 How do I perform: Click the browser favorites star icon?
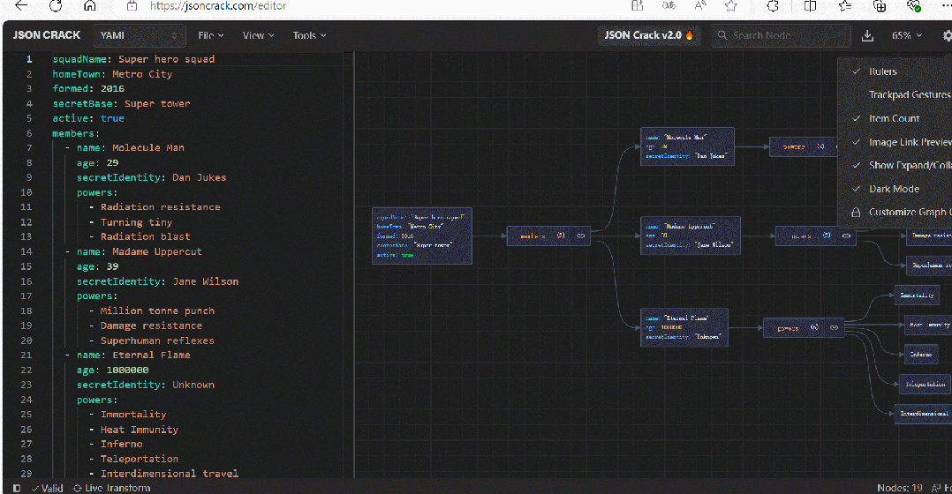730,6
